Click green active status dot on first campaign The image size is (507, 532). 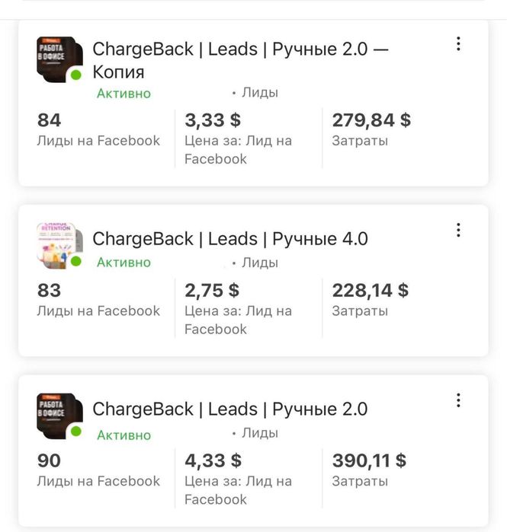coord(76,75)
